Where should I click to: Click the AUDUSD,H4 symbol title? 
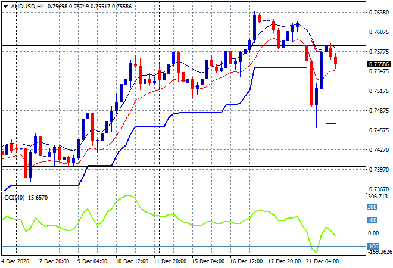coord(27,7)
